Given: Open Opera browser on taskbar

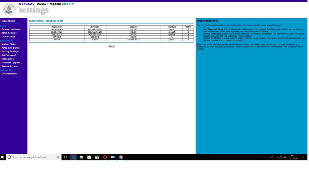Looking at the screenshot, I should tap(105, 157).
